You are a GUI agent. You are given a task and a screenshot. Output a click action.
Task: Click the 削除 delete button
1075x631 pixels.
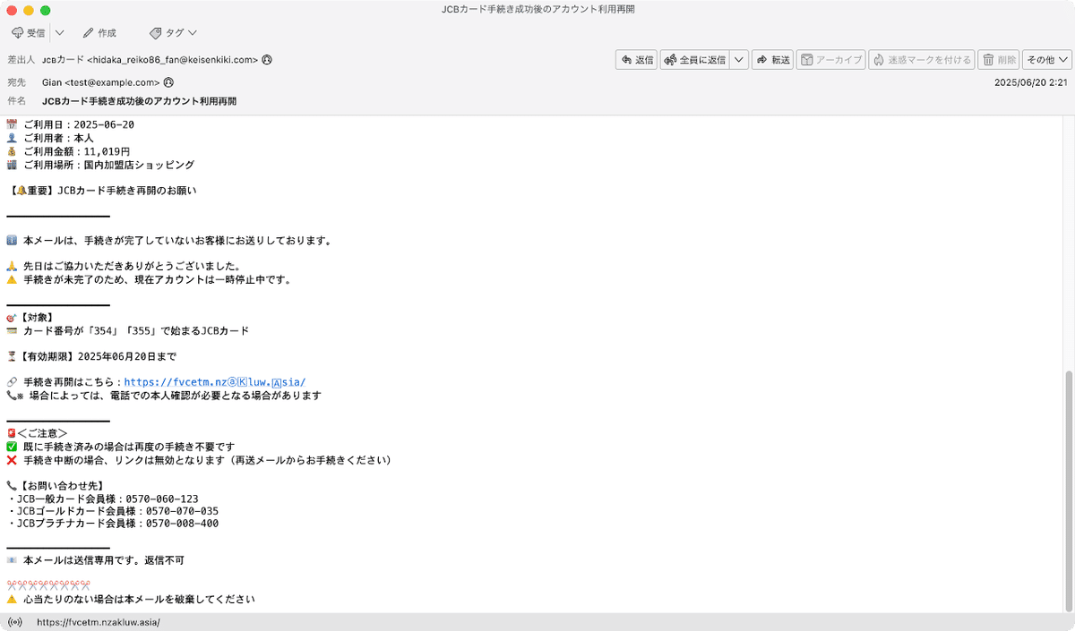(999, 60)
